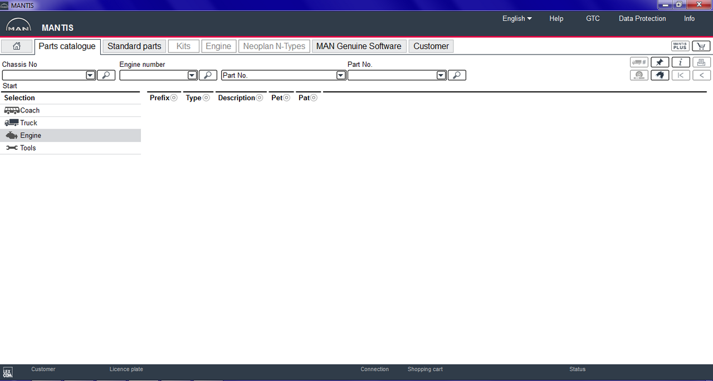Open the Info menu

click(x=690, y=18)
